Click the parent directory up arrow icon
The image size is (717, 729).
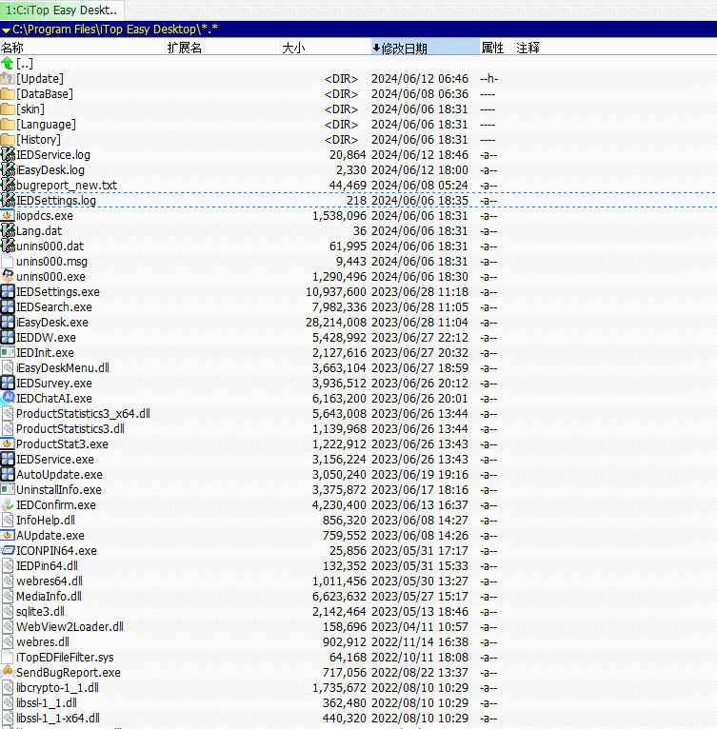coord(8,63)
